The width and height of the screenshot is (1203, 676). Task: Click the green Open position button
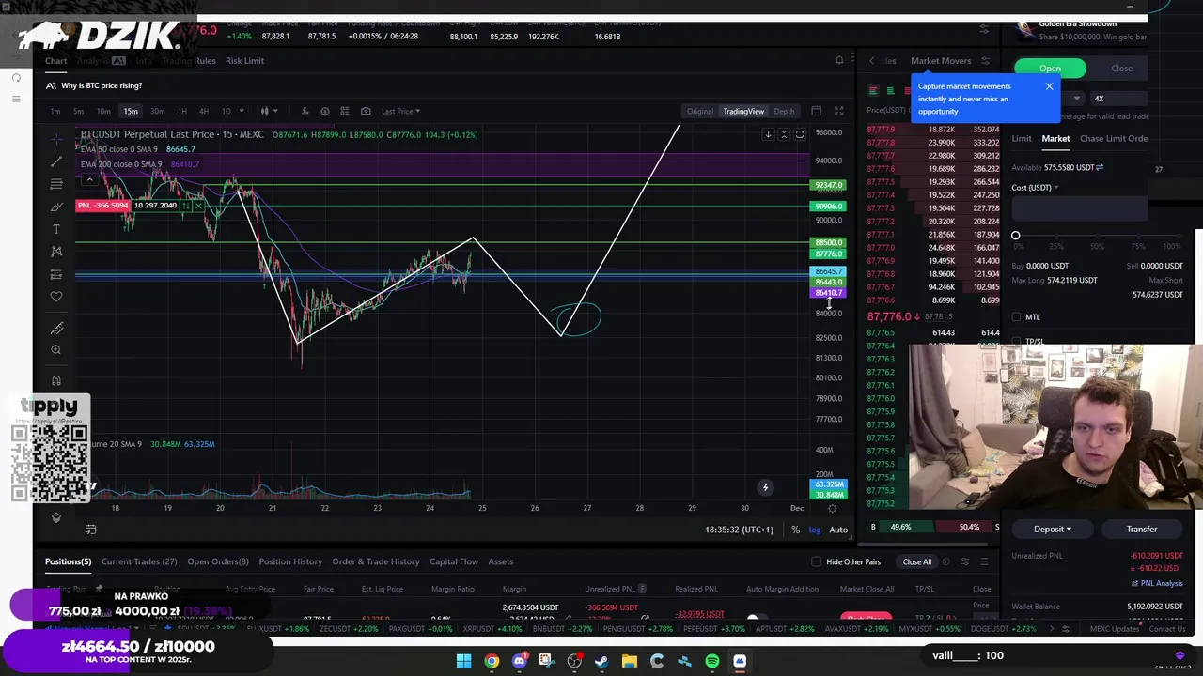1050,69
